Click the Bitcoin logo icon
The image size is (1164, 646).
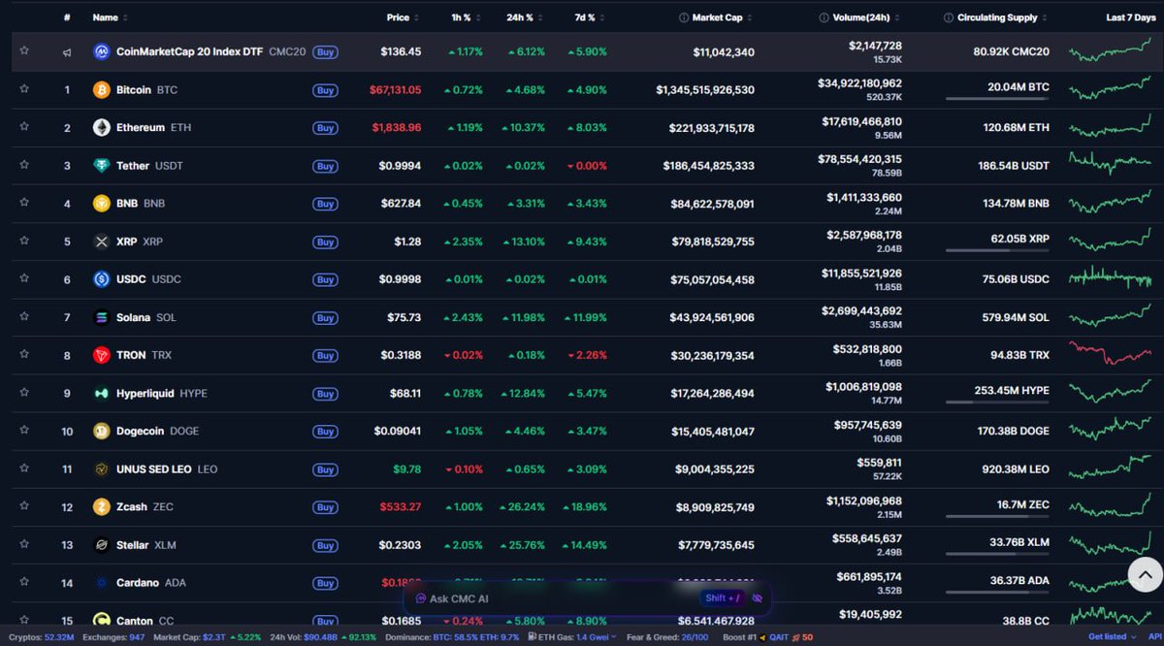point(101,90)
